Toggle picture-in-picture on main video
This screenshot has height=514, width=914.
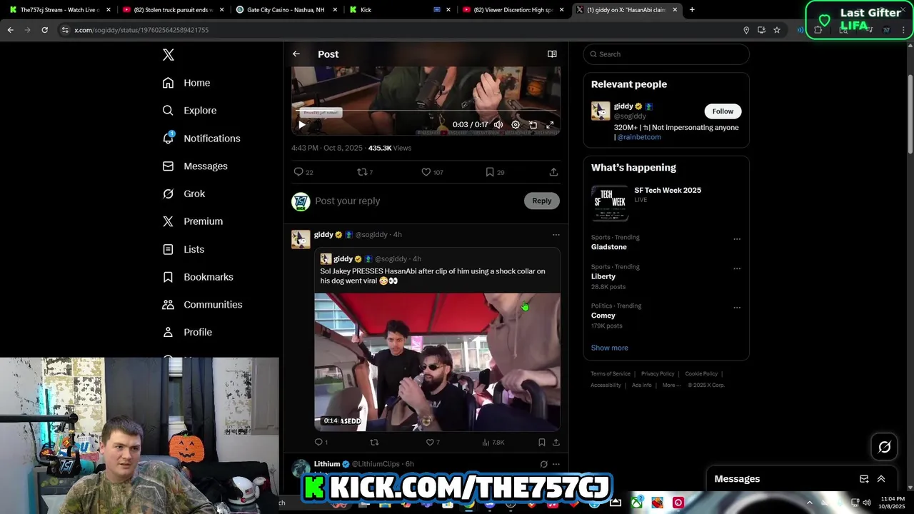point(533,125)
